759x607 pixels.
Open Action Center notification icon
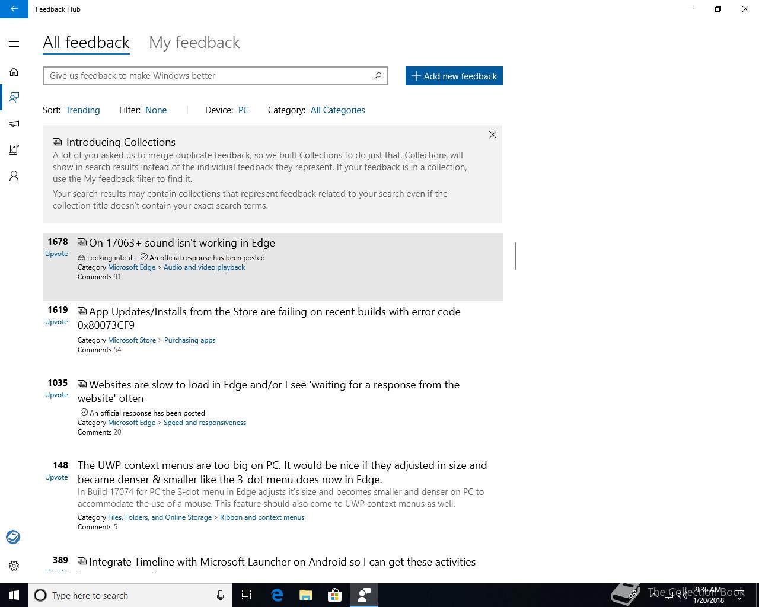click(741, 595)
